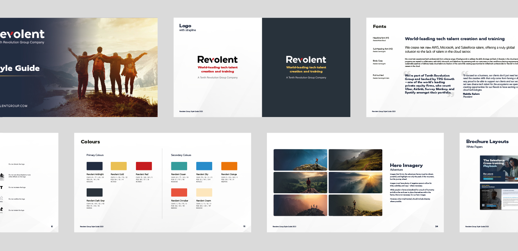Click the 'Revolent Cinnabar' colour name
Screen dimensions: 518x251
pyautogui.click(x=180, y=200)
